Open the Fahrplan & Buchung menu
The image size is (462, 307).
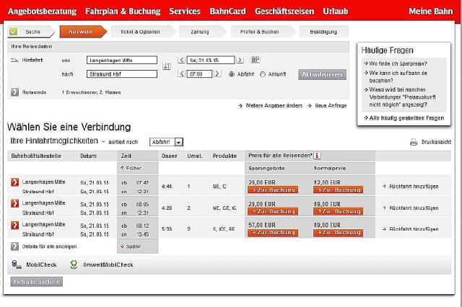point(123,12)
